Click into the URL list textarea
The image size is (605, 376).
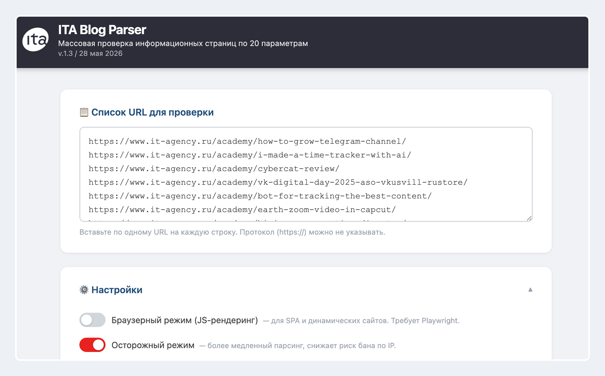click(x=306, y=174)
